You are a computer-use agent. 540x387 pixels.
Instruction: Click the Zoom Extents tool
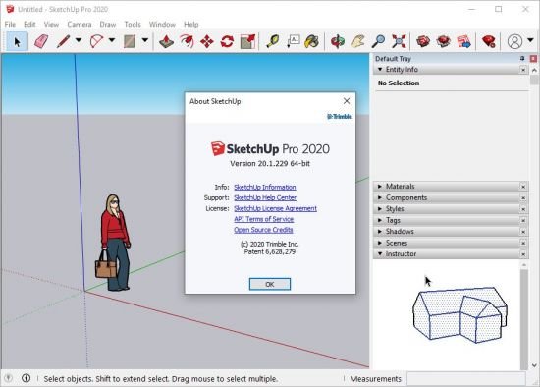[x=399, y=41]
